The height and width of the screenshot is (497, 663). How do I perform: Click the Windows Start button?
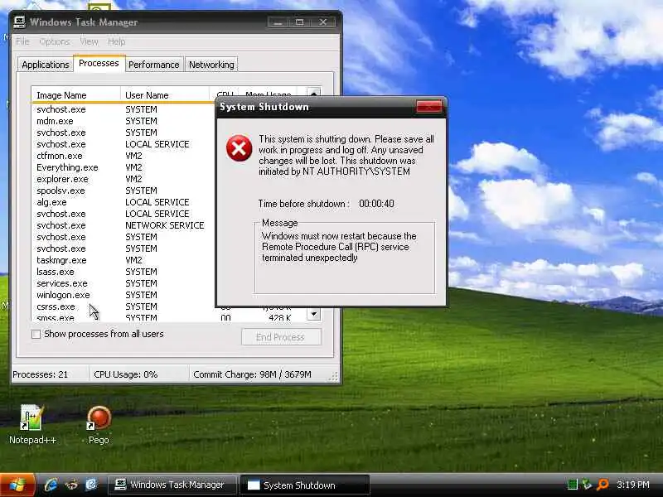[17, 485]
